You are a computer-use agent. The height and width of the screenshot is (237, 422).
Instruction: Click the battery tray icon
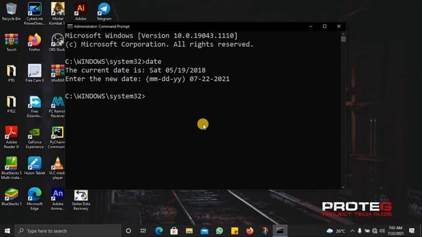coord(367,231)
